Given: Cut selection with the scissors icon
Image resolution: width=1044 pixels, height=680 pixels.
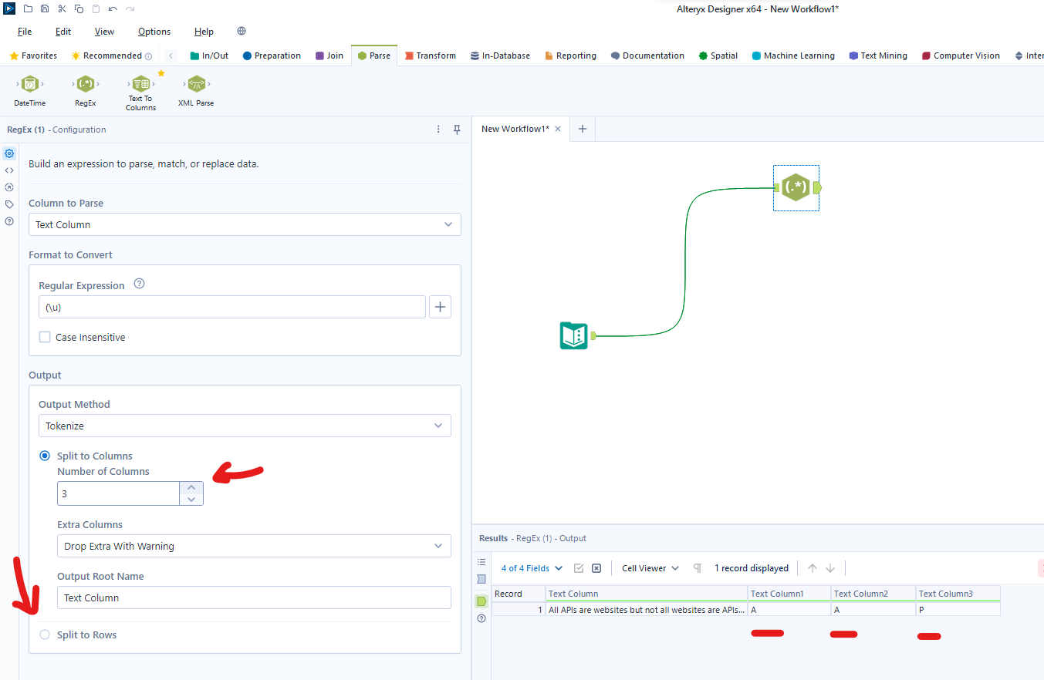Looking at the screenshot, I should 62,8.
